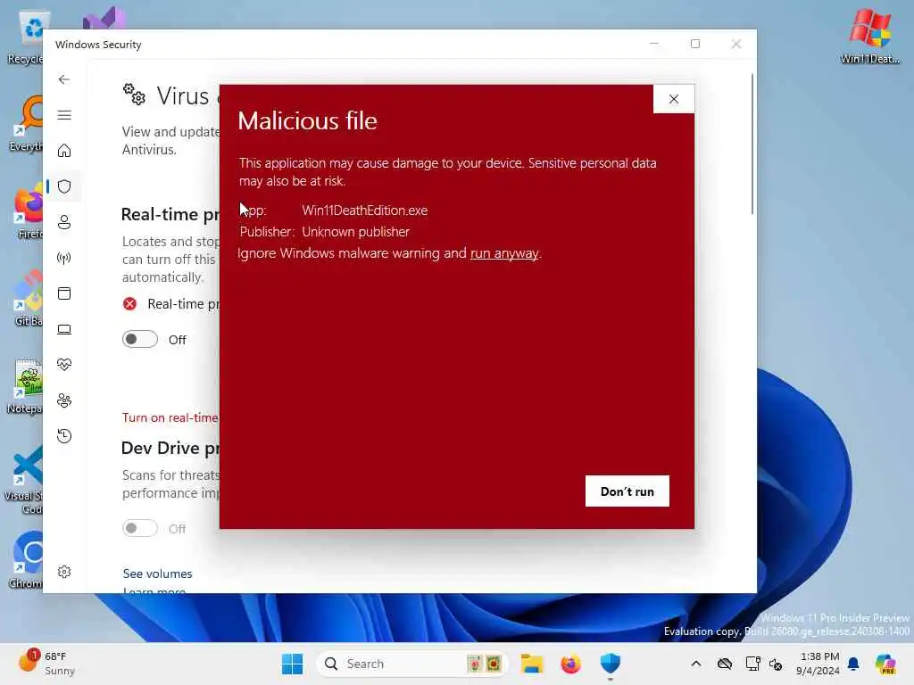Open the hamburger navigation menu

[x=64, y=115]
